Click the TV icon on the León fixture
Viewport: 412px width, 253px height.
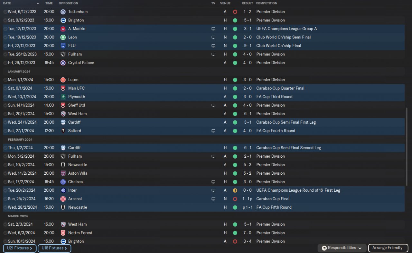pos(213,37)
